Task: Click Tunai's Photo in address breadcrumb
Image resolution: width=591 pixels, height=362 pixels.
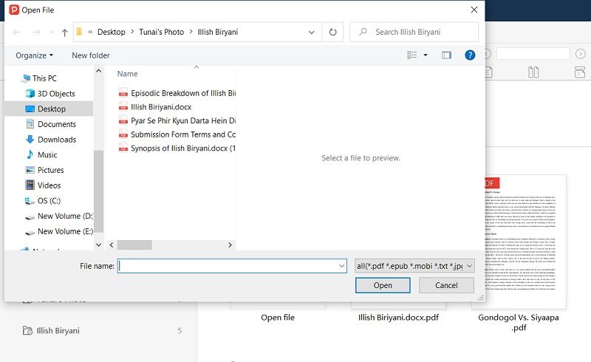Action: (x=161, y=32)
